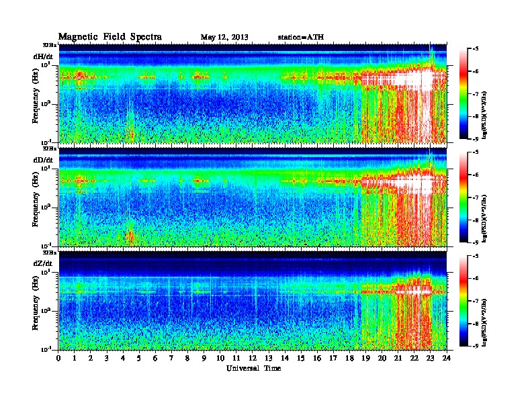Click hour 7 on the Universal Time axis

pyautogui.click(x=172, y=358)
